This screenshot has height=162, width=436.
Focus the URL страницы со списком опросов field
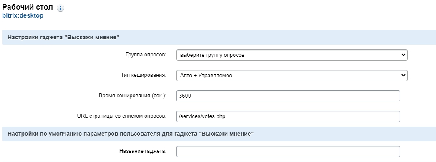pos(288,116)
